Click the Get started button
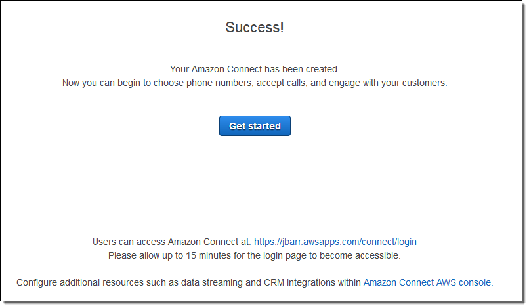This screenshot has width=529, height=308. 255,126
